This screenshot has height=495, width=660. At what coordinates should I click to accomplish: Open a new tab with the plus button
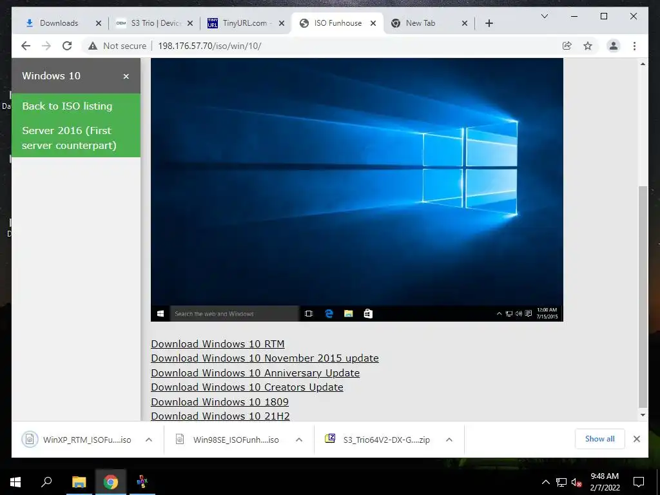click(x=489, y=23)
